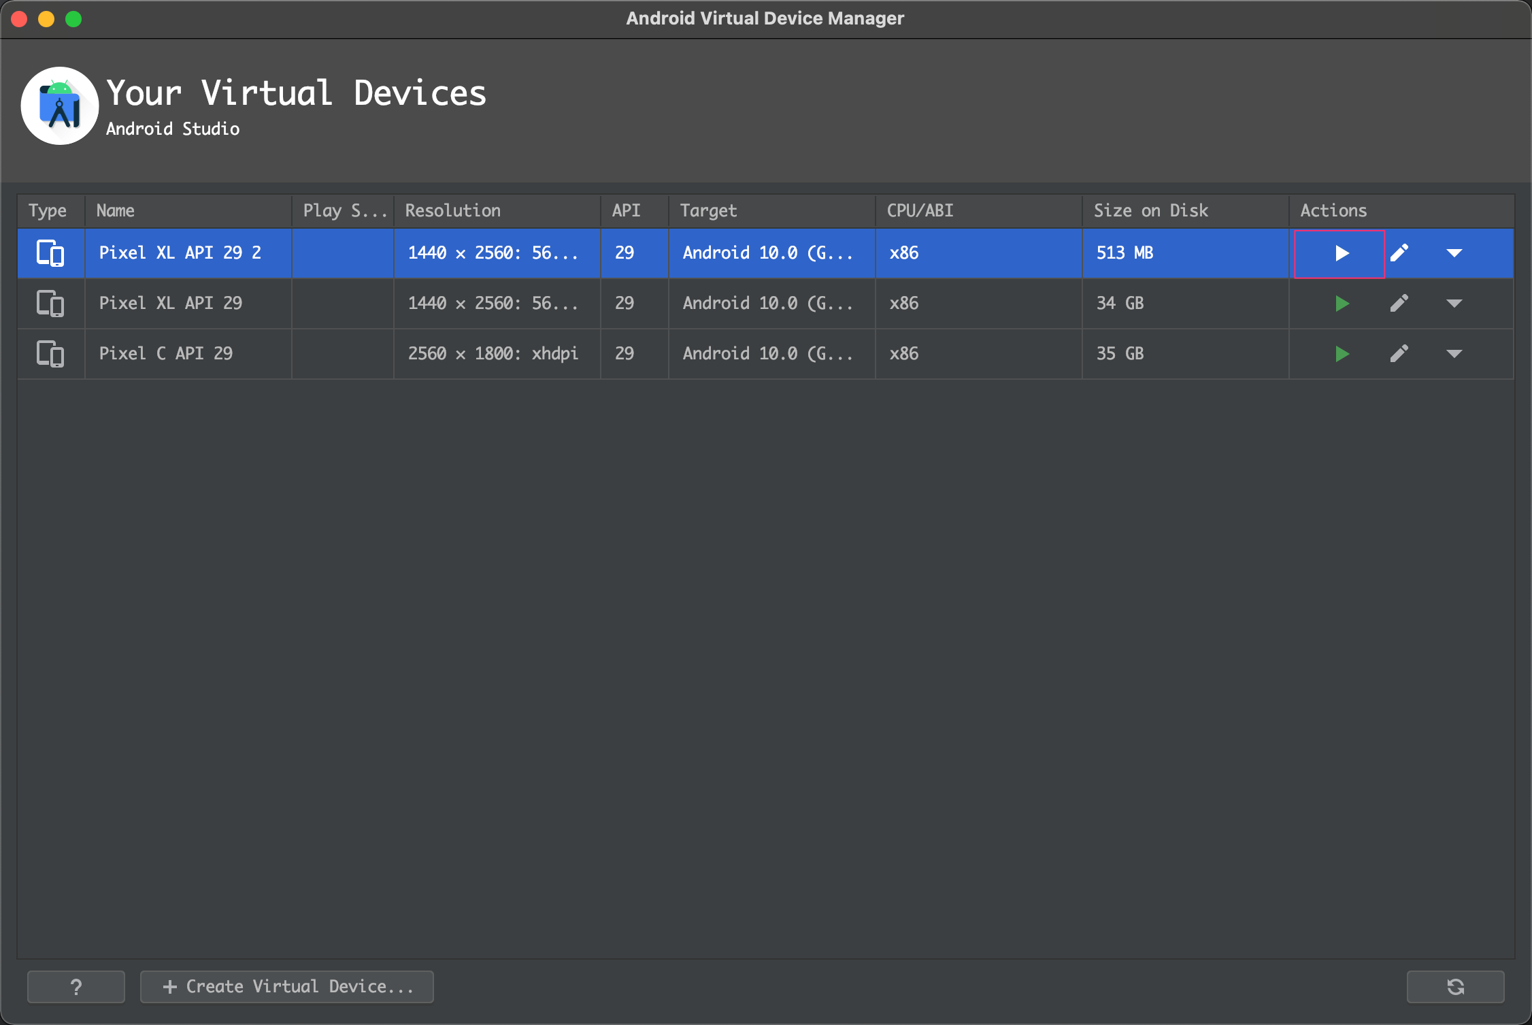
Task: Click device type icon of Pixel C API 29
Action: coord(50,354)
